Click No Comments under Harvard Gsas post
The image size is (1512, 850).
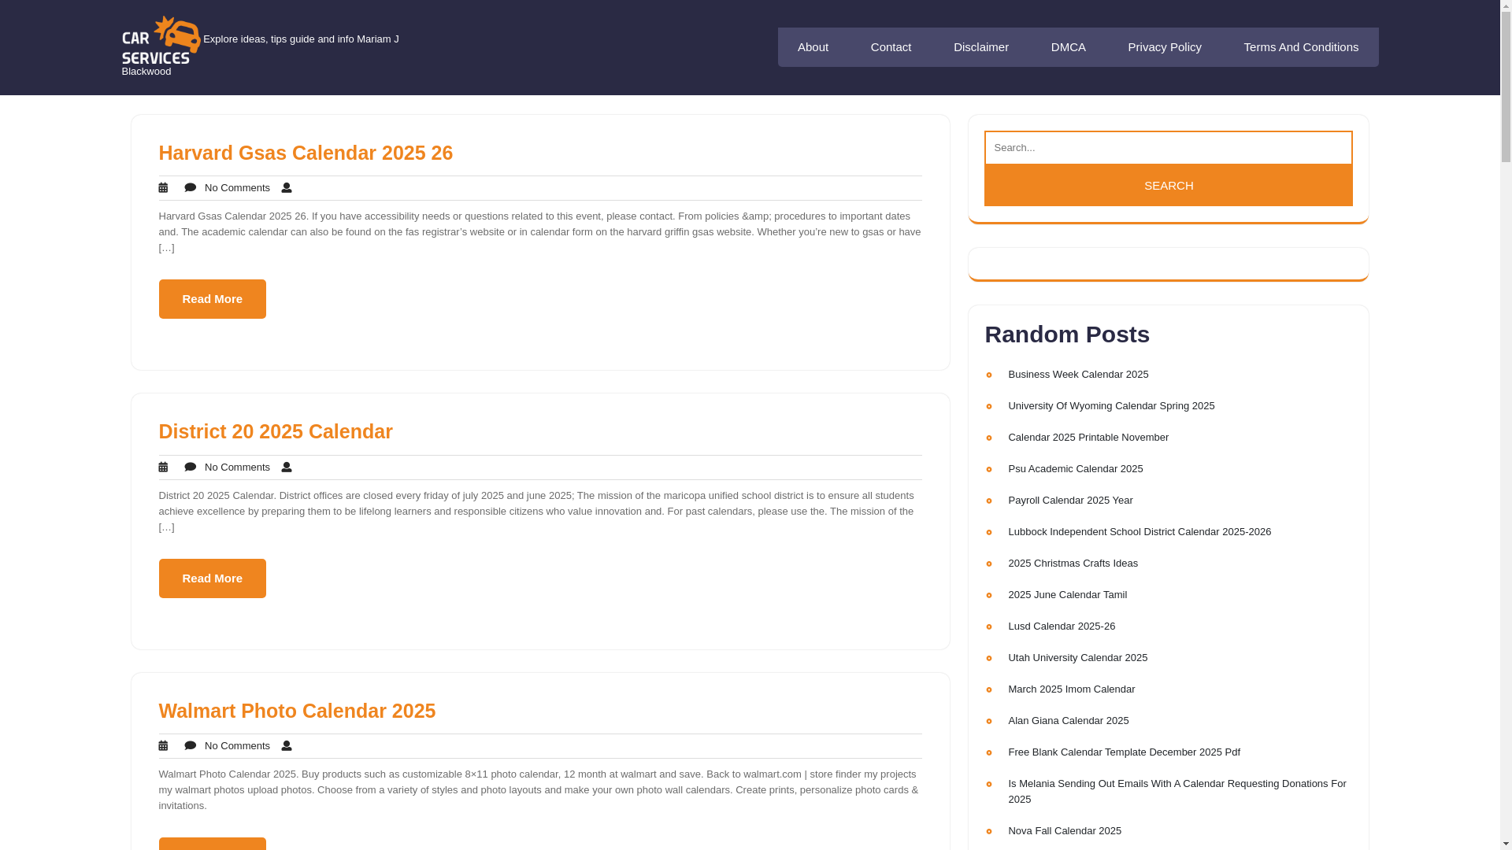click(237, 188)
